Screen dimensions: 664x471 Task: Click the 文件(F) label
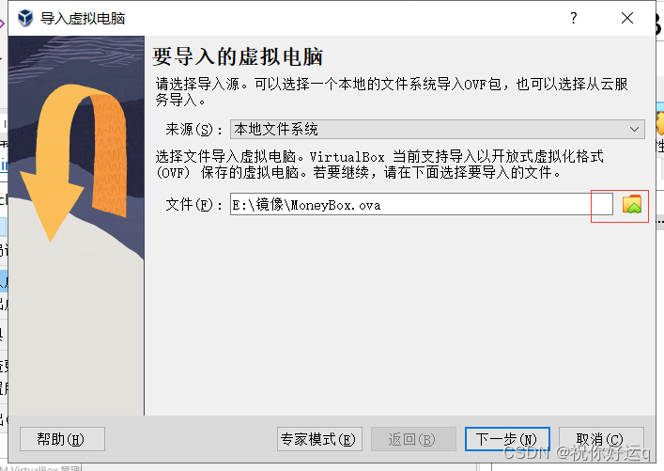point(194,205)
